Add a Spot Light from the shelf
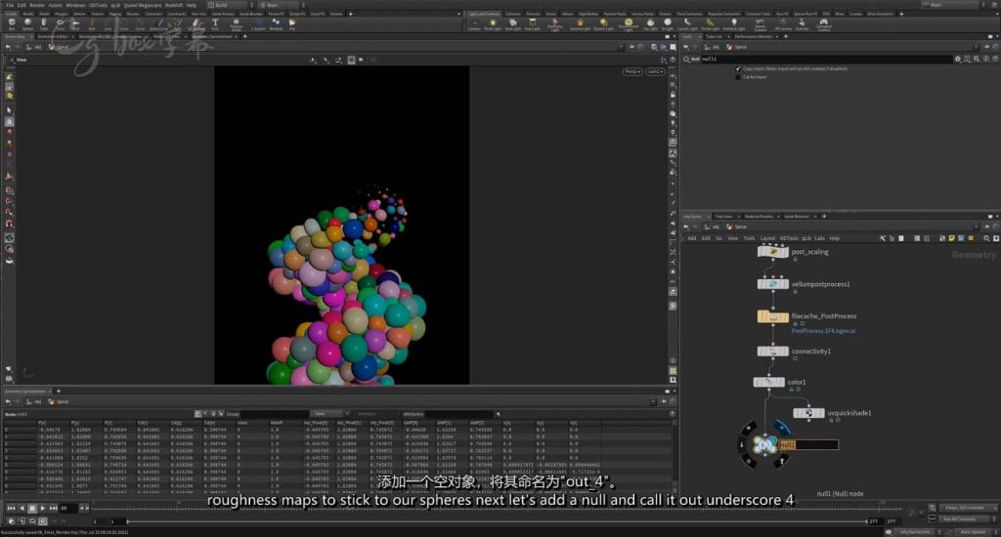 pyautogui.click(x=512, y=24)
